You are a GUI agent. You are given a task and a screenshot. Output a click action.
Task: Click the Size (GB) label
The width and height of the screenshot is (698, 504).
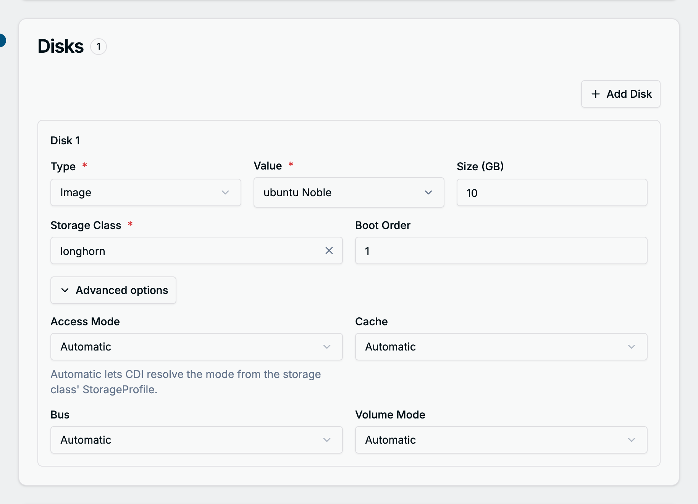point(480,166)
